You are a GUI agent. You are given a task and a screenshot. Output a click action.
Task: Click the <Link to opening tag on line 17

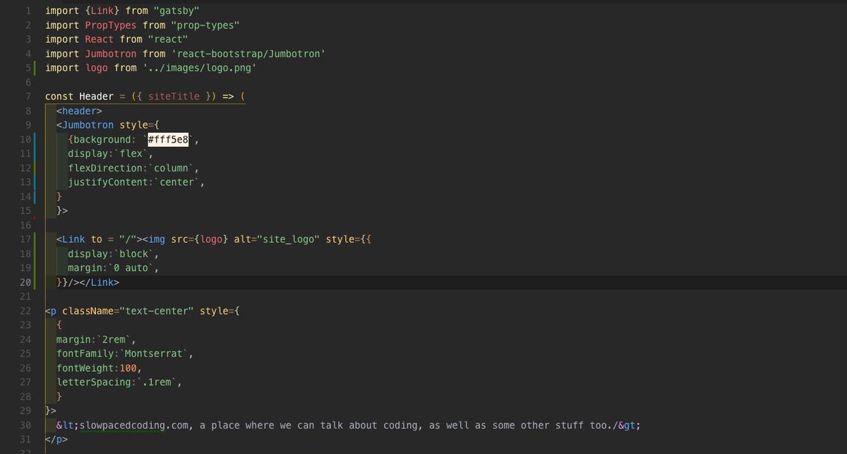[x=79, y=239]
